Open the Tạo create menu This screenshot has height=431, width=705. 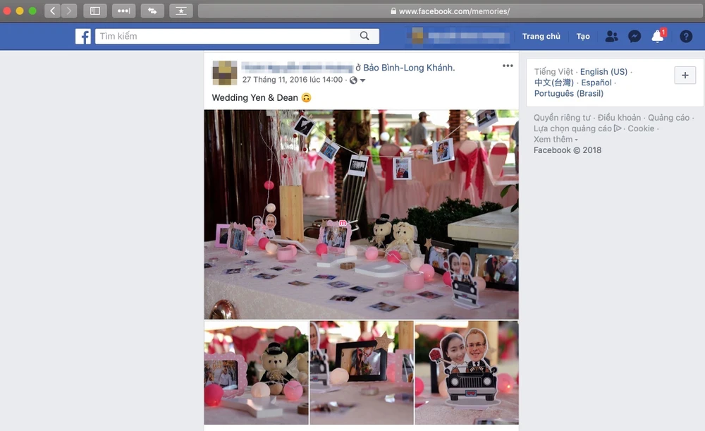coord(583,37)
